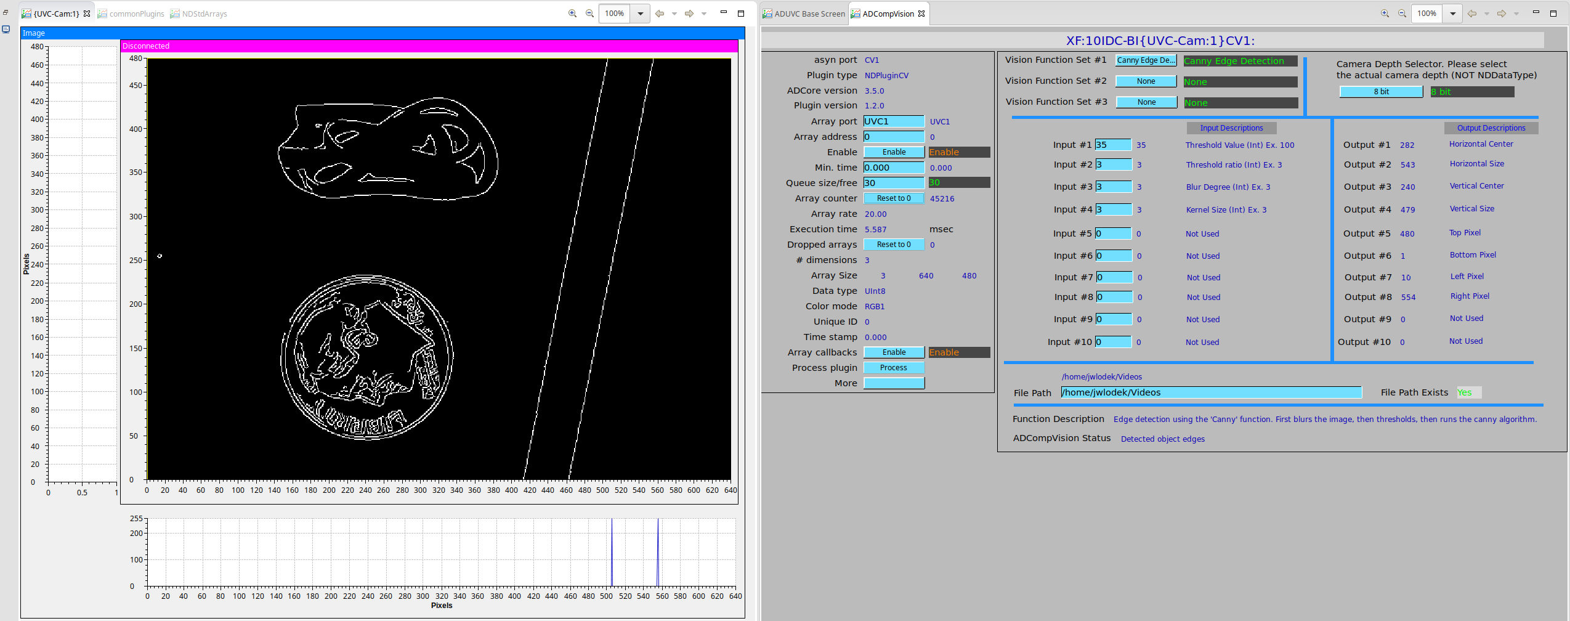Edit the Array port field
The height and width of the screenshot is (621, 1570).
tap(894, 121)
